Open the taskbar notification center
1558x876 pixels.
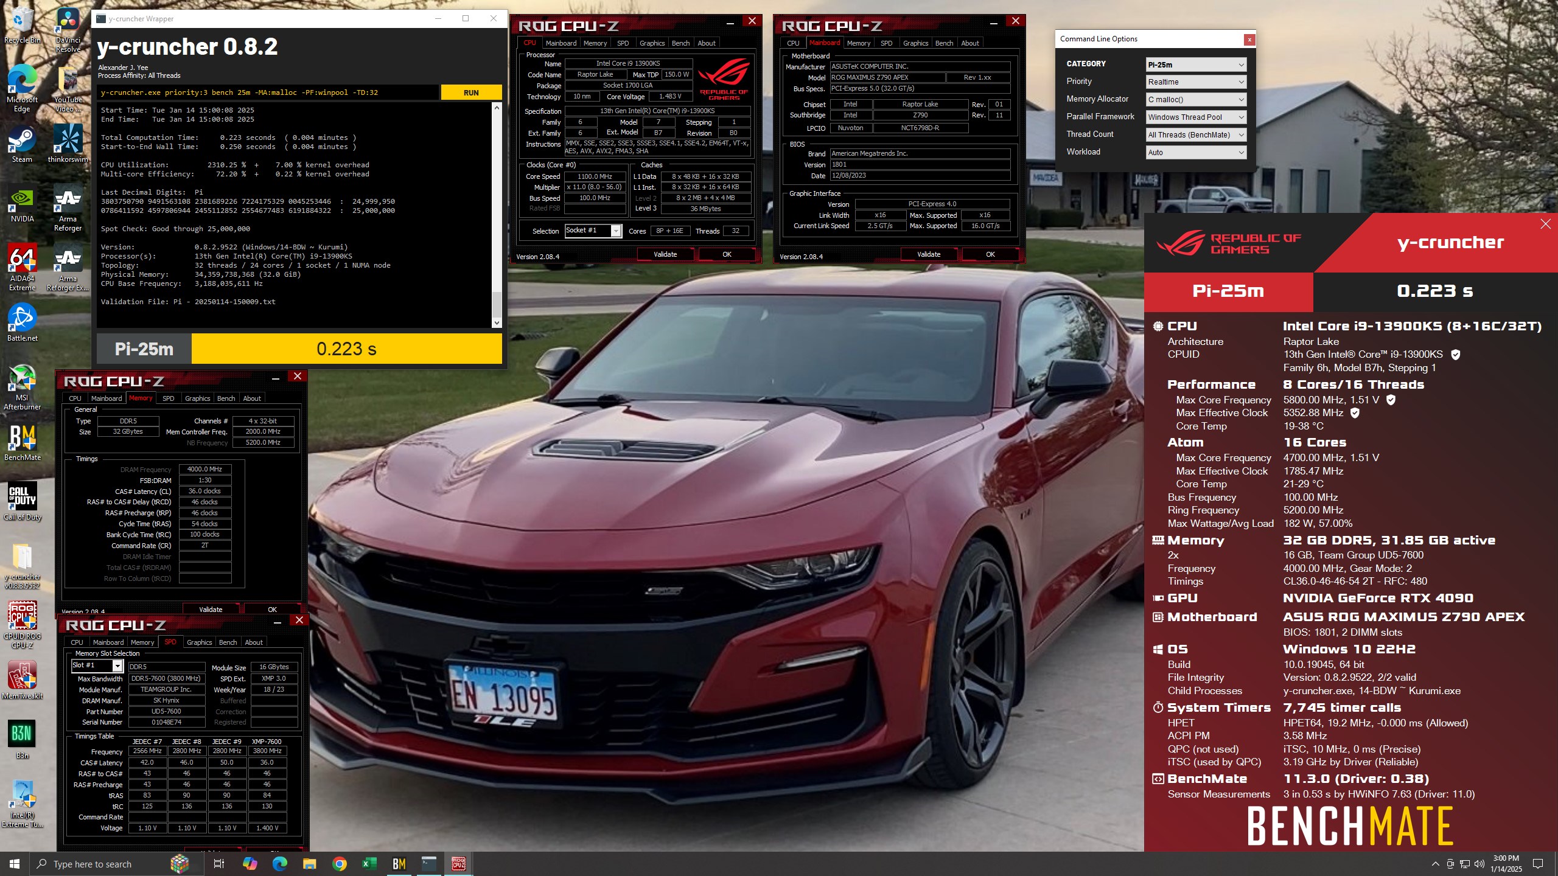[x=1538, y=864]
